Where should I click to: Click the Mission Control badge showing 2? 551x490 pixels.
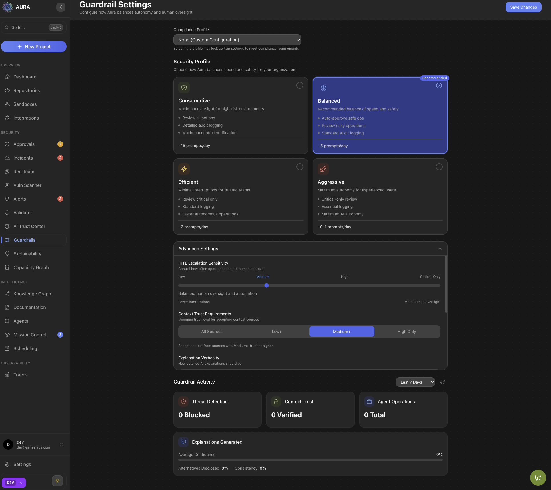click(60, 335)
